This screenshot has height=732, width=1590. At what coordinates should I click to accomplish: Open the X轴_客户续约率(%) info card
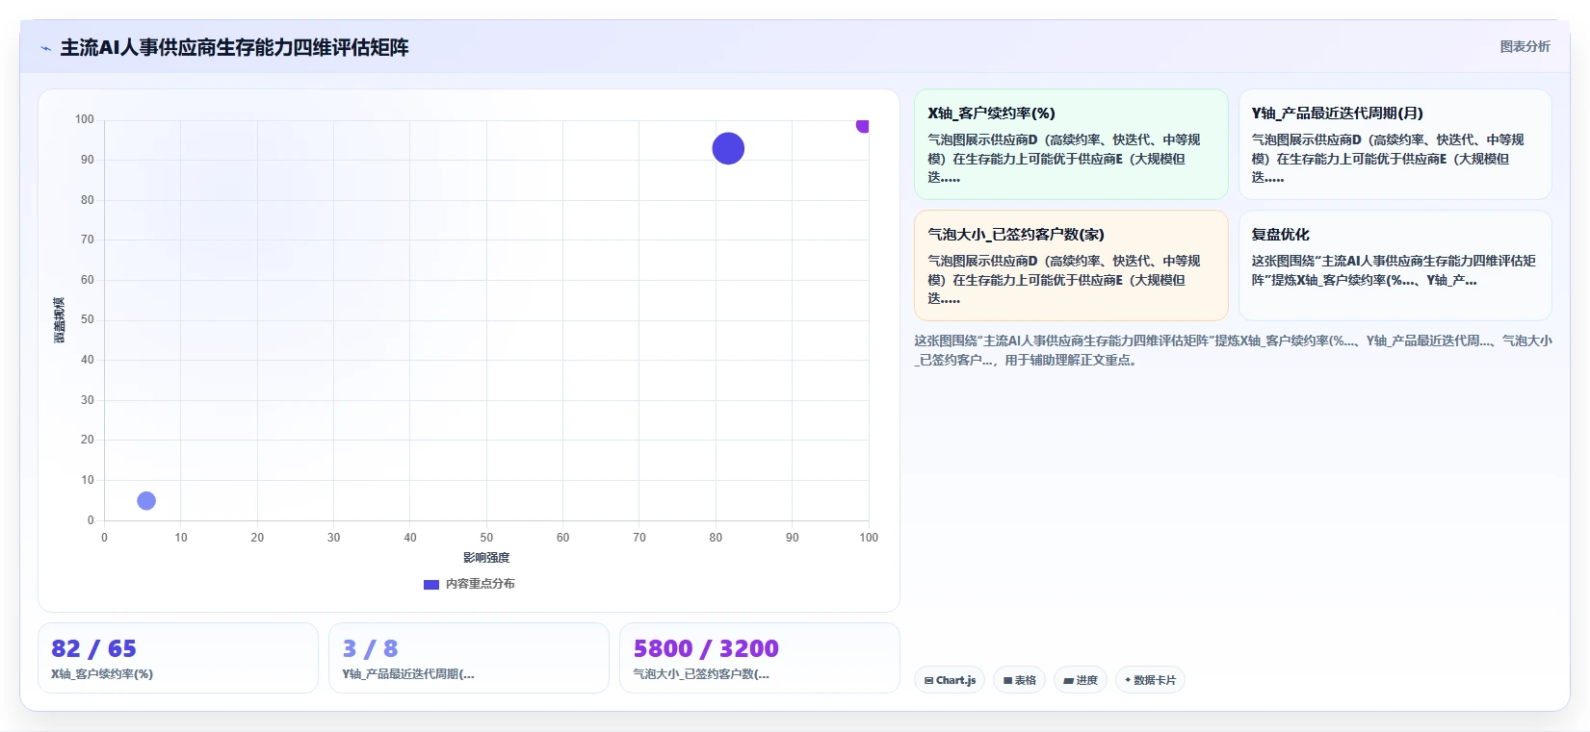point(1071,144)
